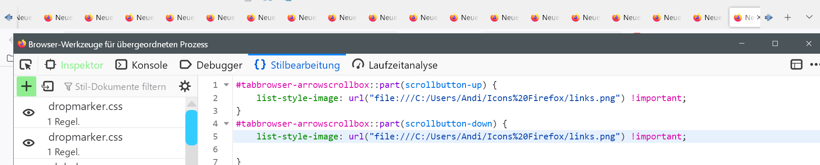Toggle visibility eye of the first dropmarker.css

point(29,113)
